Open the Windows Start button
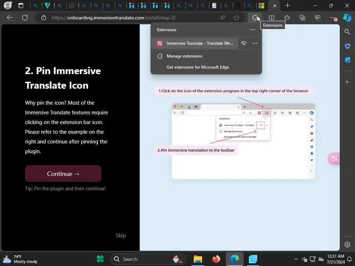 point(100,259)
